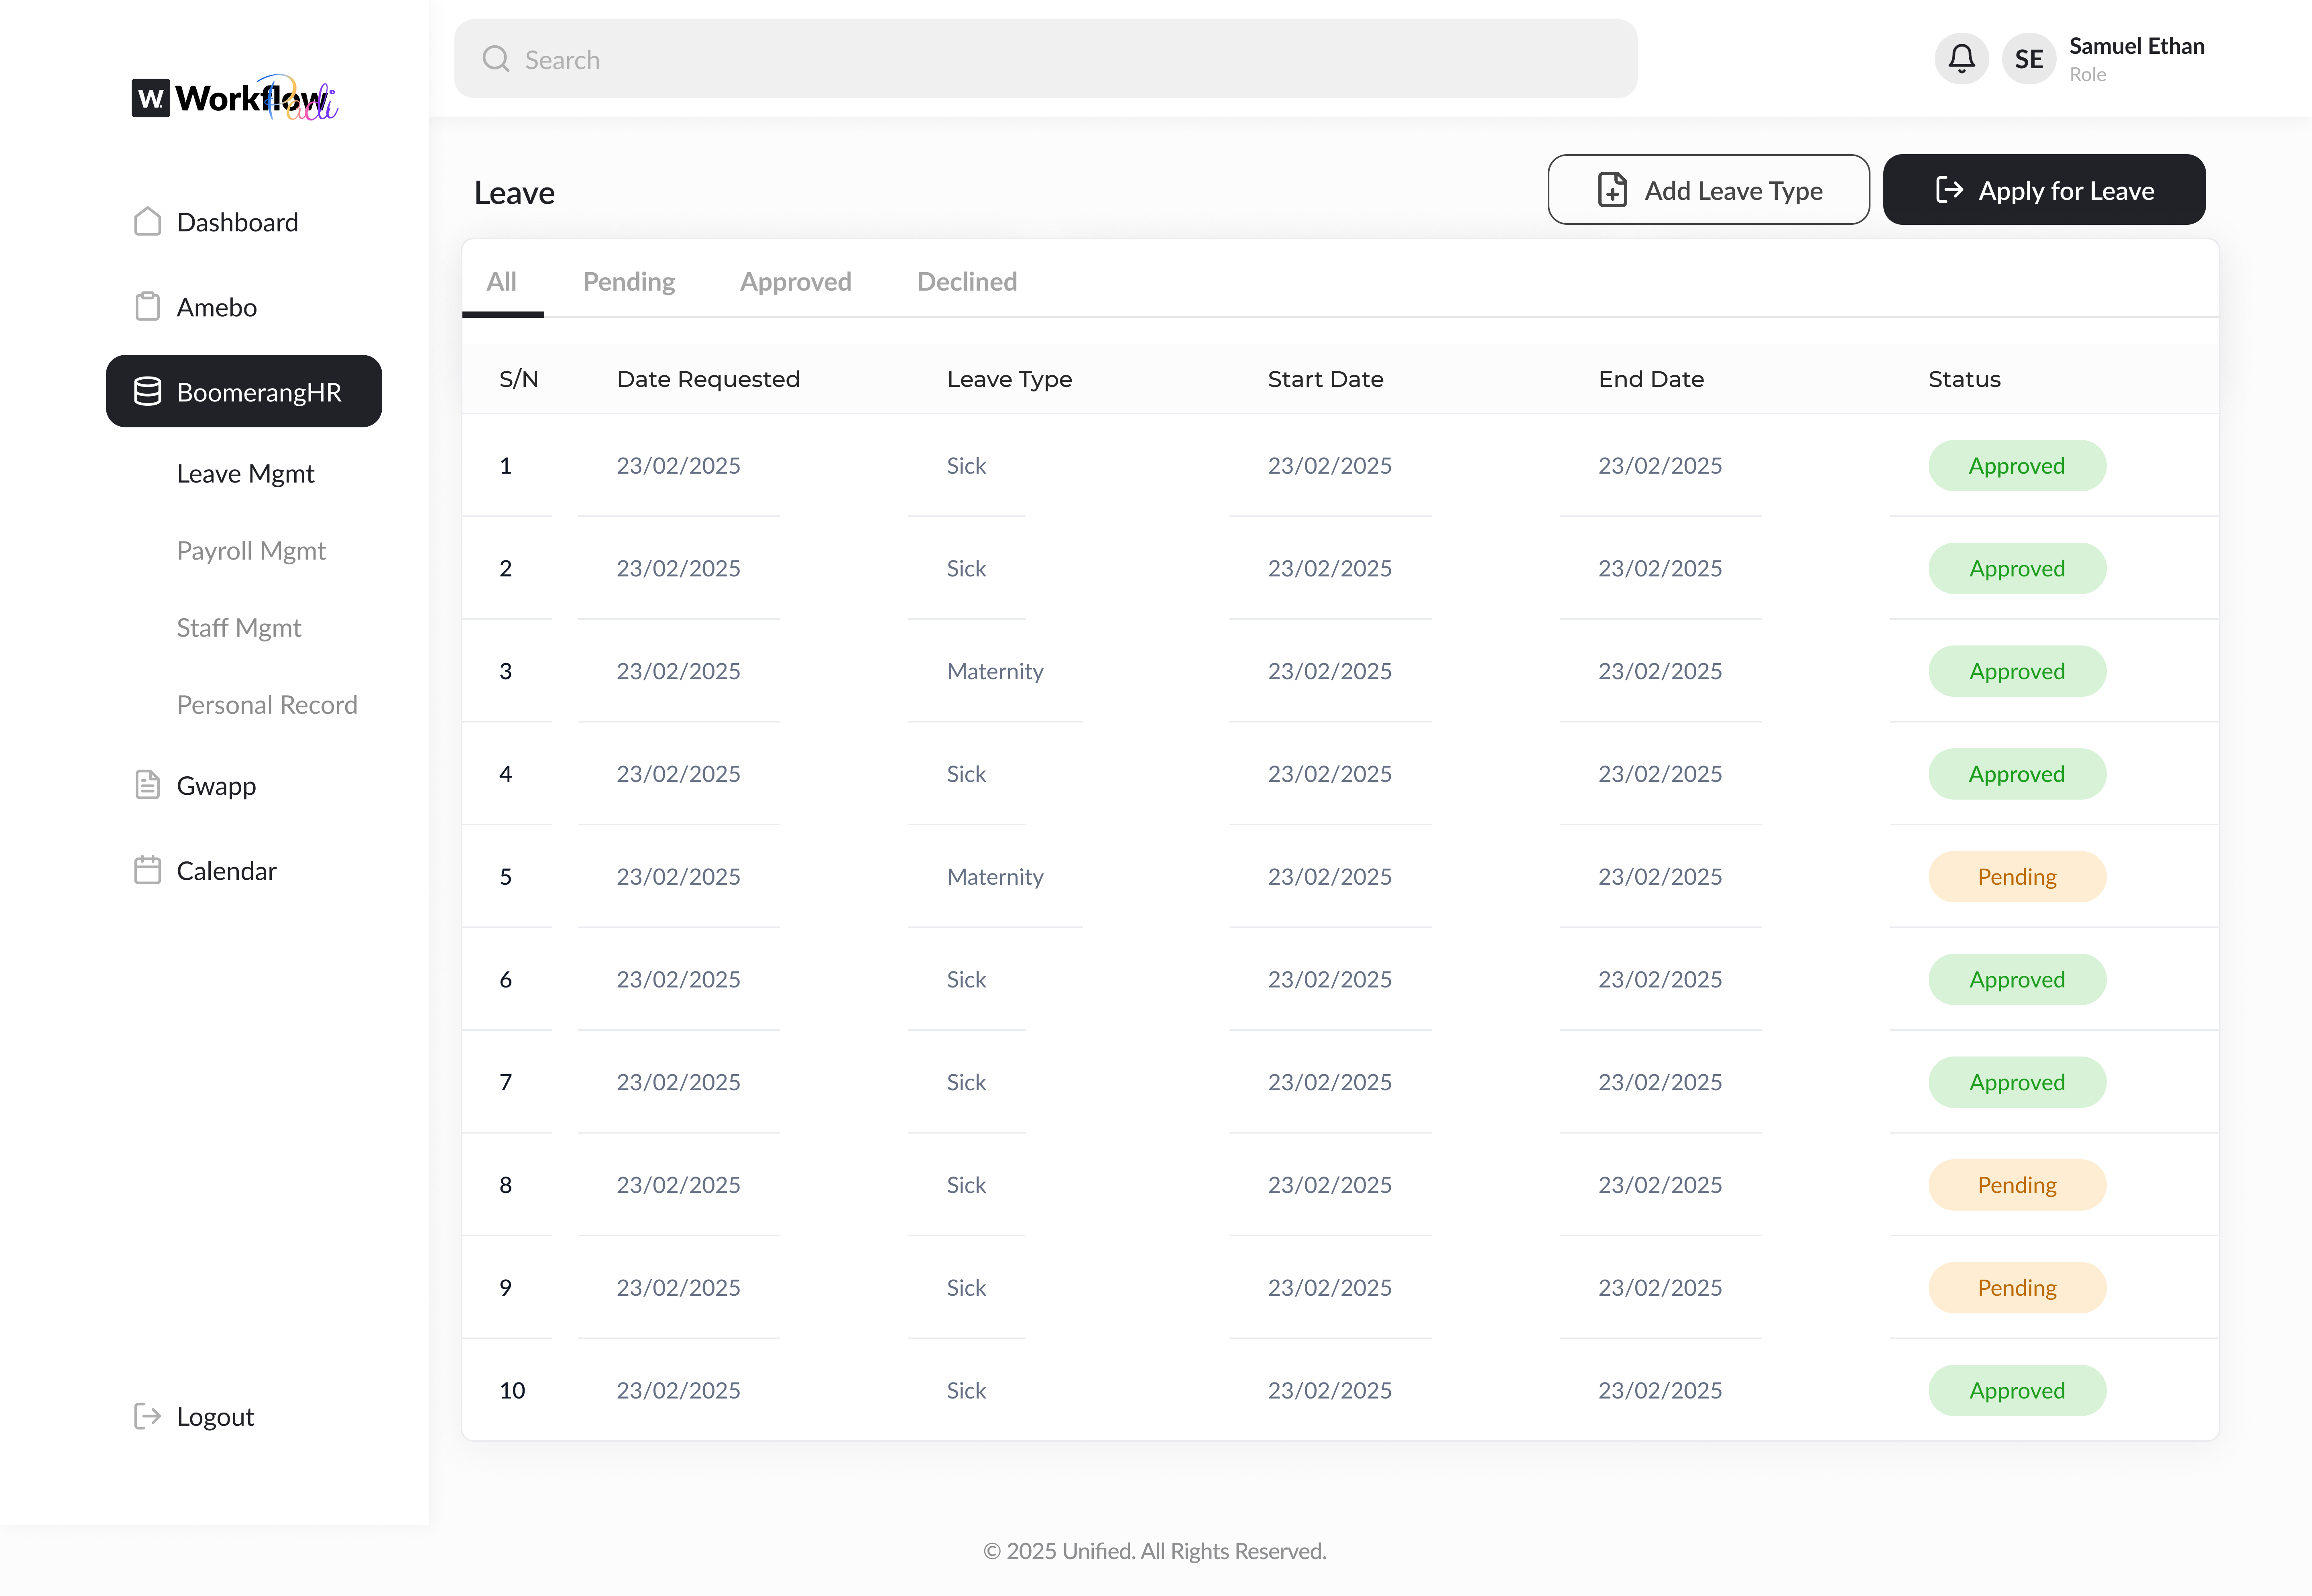2312x1596 pixels.
Task: Select the BoomerangHR database icon
Action: click(x=148, y=391)
